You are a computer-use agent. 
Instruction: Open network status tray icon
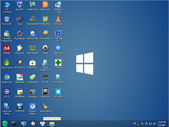pyautogui.click(x=151, y=124)
